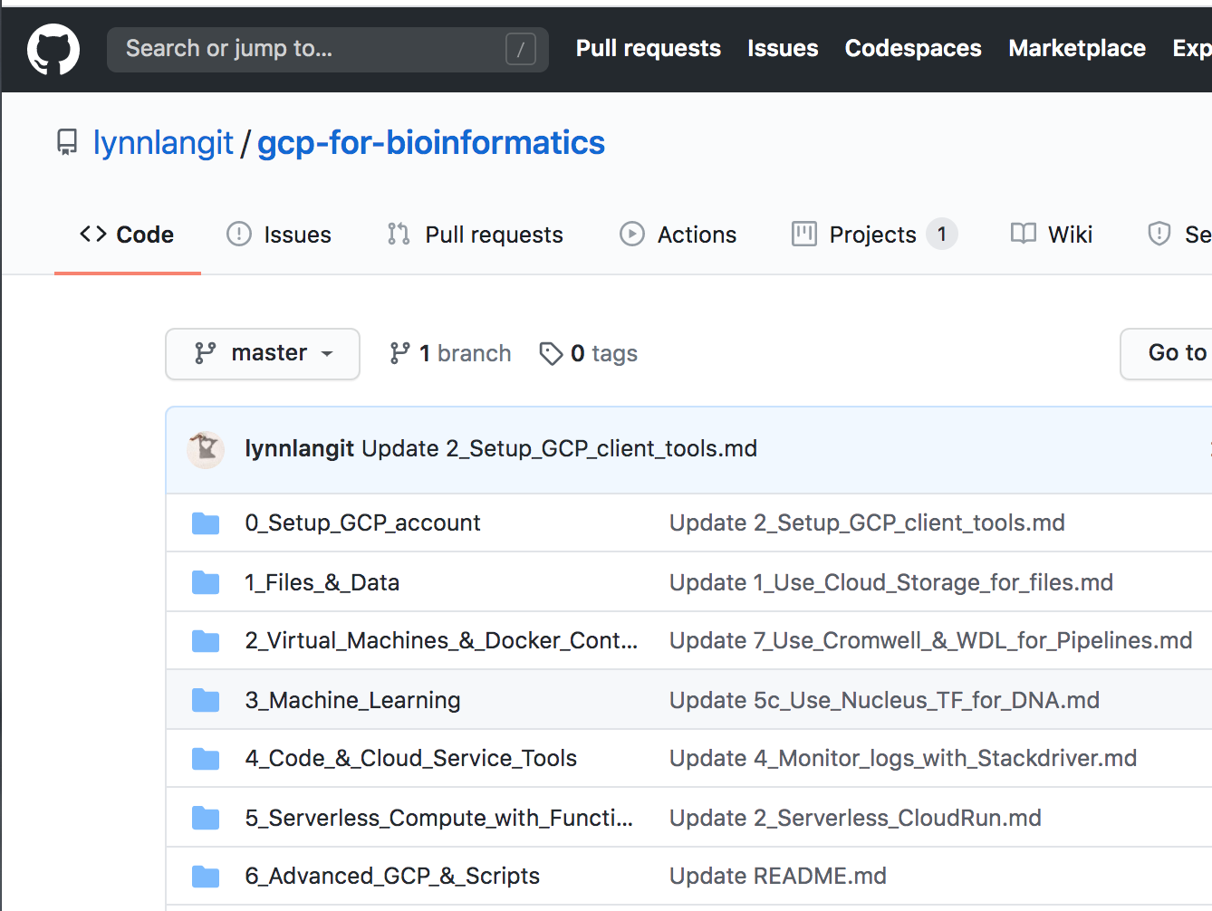Open the 6_Advanced_GCP_&_Scripts folder

point(392,876)
